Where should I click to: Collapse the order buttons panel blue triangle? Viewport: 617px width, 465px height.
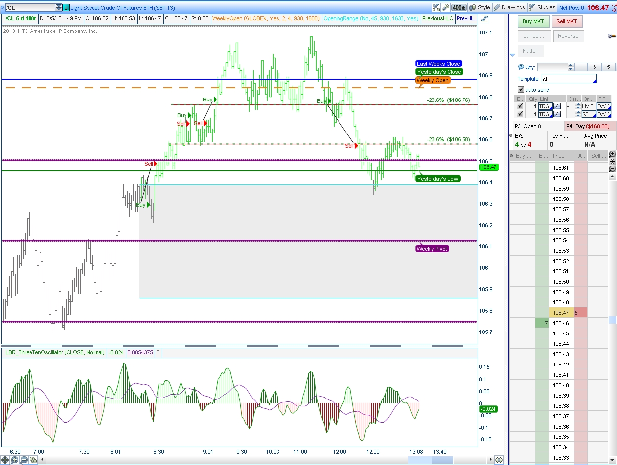coord(512,55)
